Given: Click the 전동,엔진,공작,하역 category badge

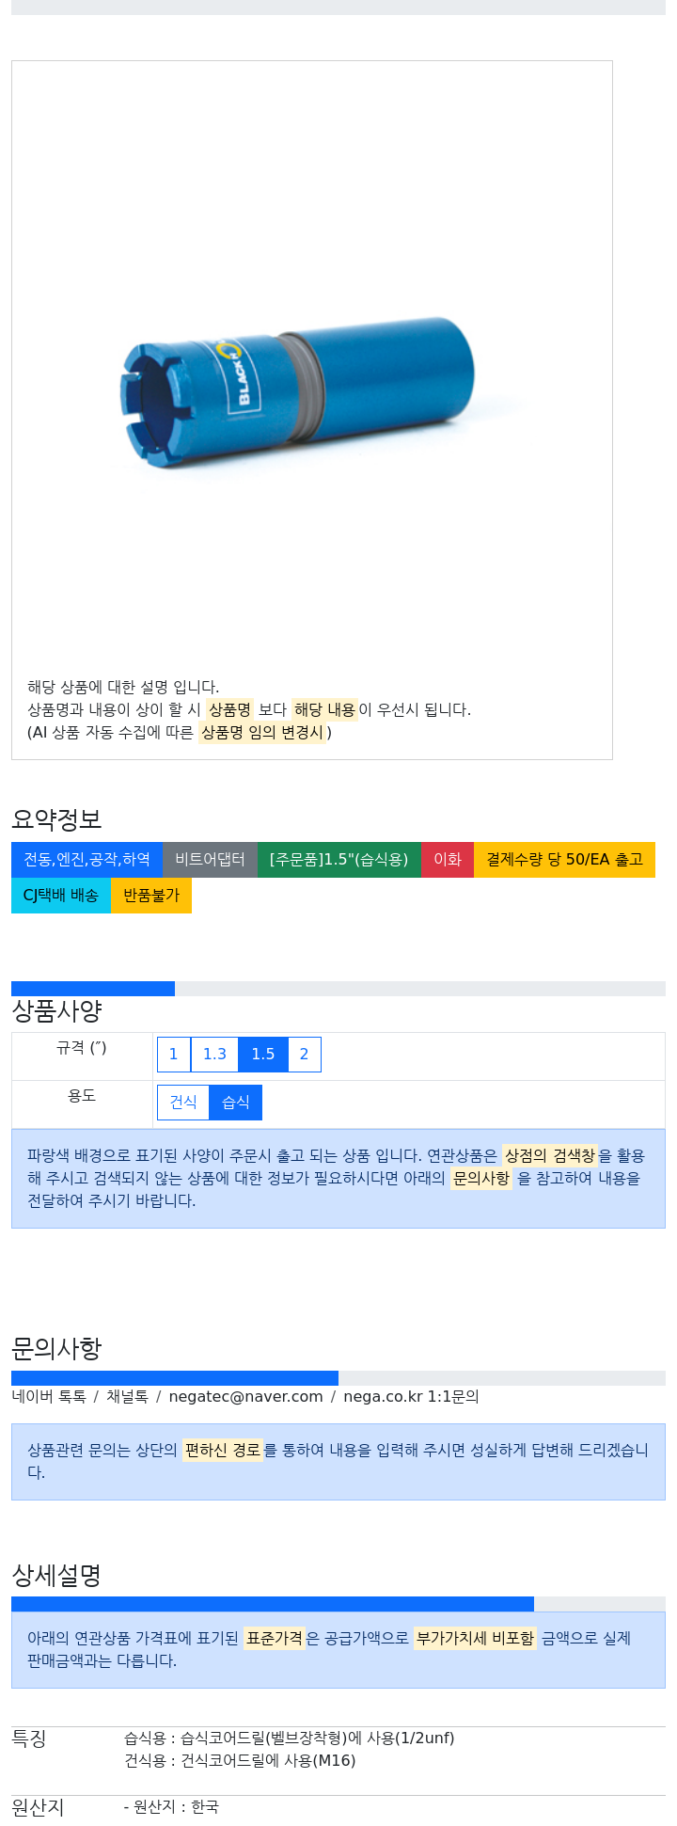Looking at the screenshot, I should 87,860.
